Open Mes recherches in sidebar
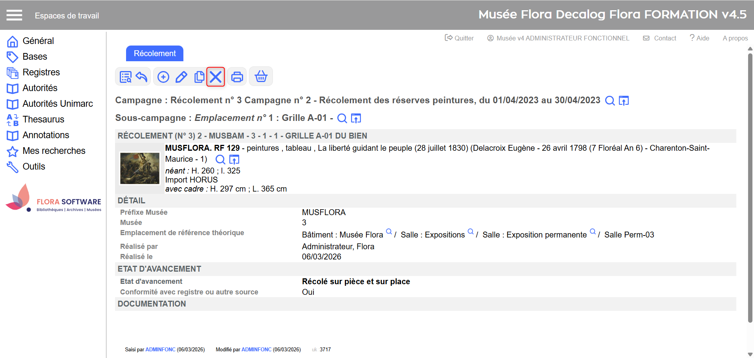Image resolution: width=754 pixels, height=358 pixels. coord(54,151)
